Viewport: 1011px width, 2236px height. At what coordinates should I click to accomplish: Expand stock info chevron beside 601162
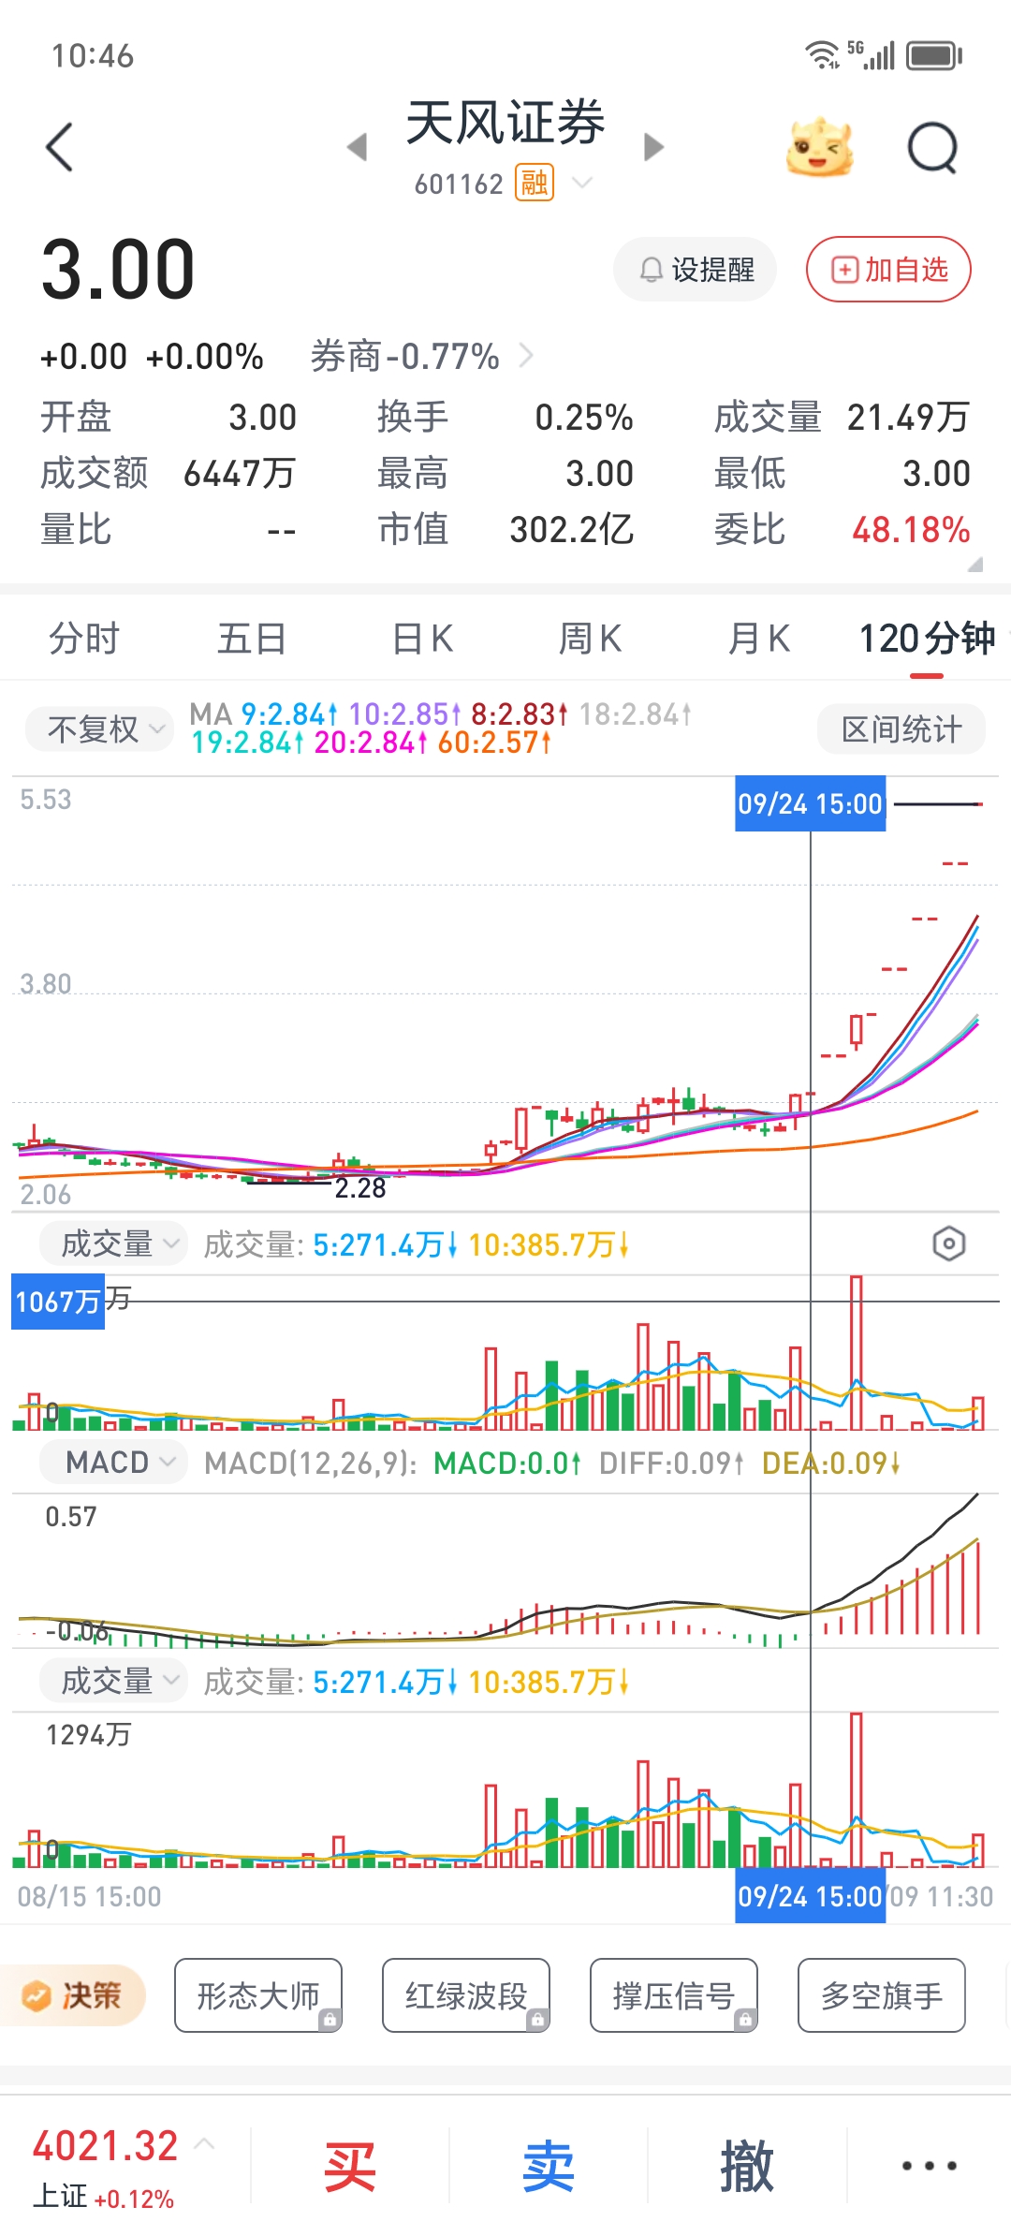pyautogui.click(x=582, y=183)
